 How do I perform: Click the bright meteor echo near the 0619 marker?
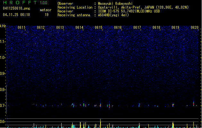click(x=173, y=105)
